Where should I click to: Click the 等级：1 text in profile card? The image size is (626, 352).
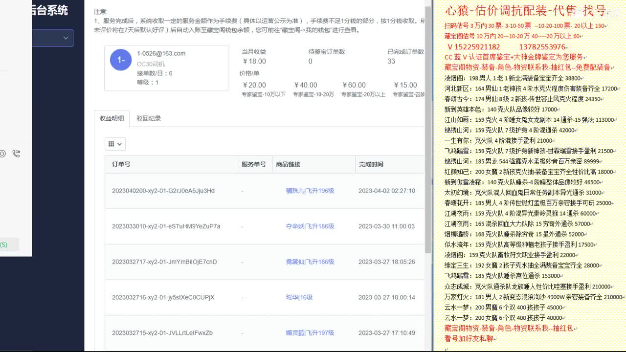point(148,83)
